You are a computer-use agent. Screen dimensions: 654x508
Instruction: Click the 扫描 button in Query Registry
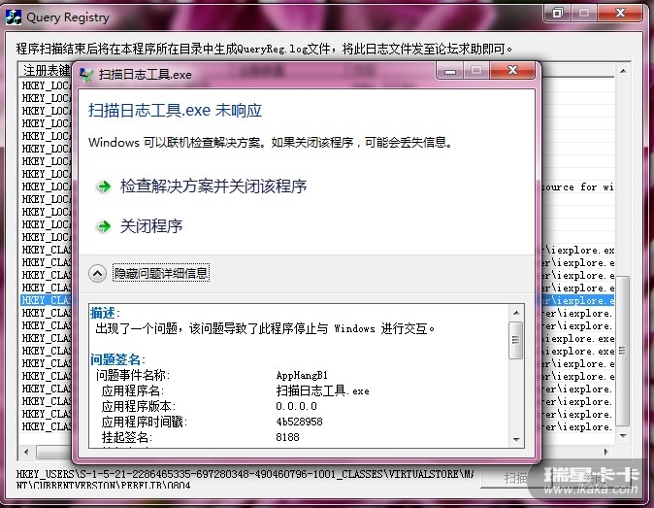point(516,478)
